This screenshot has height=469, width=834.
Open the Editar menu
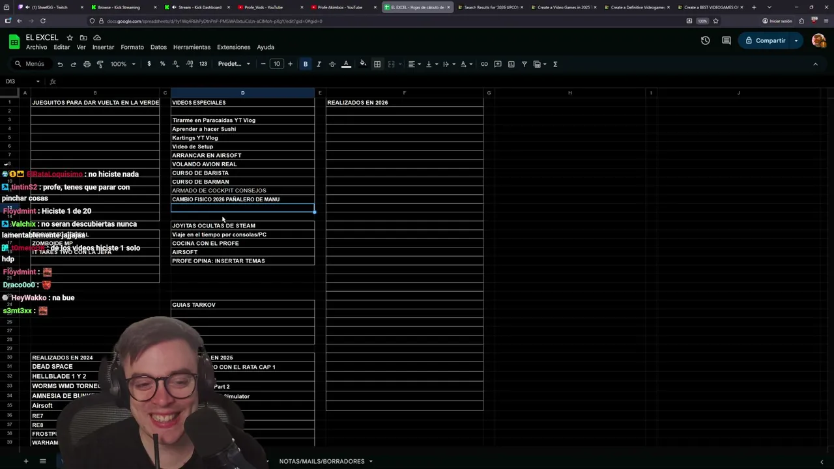click(62, 47)
